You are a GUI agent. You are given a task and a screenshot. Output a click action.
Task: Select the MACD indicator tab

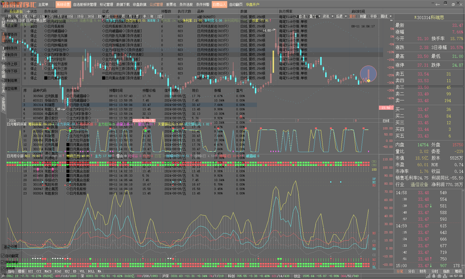click(48, 271)
